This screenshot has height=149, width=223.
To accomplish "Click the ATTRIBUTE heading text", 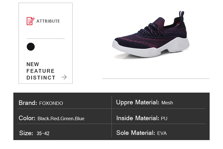I will click(48, 21).
